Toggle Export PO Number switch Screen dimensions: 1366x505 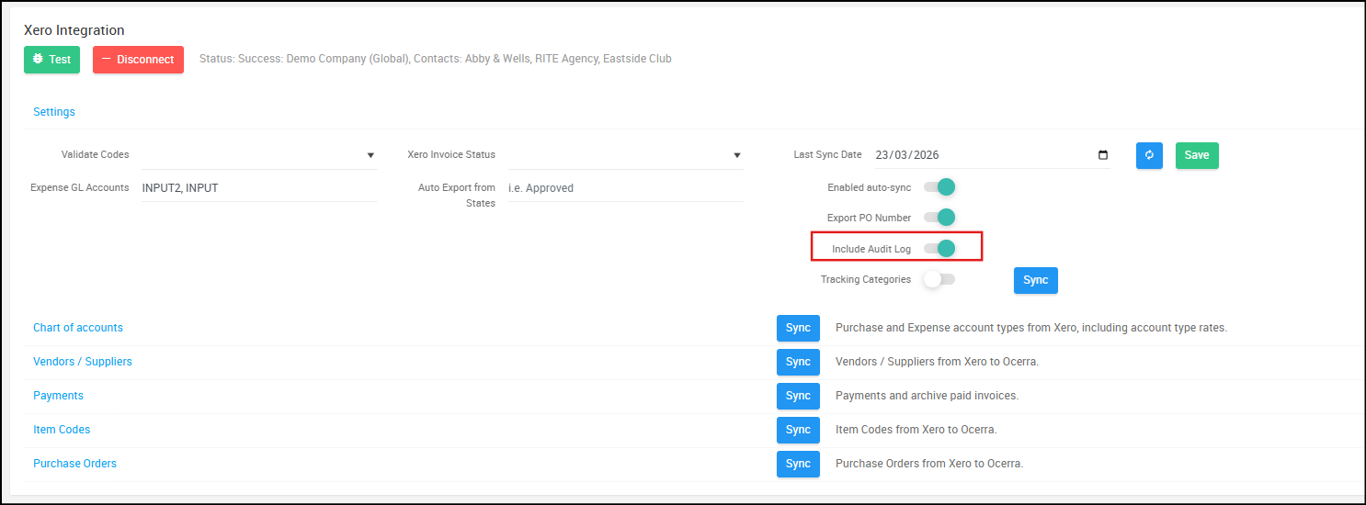[x=939, y=218]
